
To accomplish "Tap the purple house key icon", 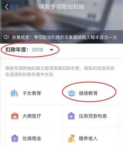I will coord(15,138).
